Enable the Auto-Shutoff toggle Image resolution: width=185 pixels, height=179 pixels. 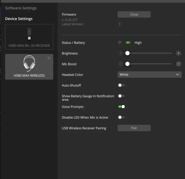pyautogui.click(x=121, y=85)
